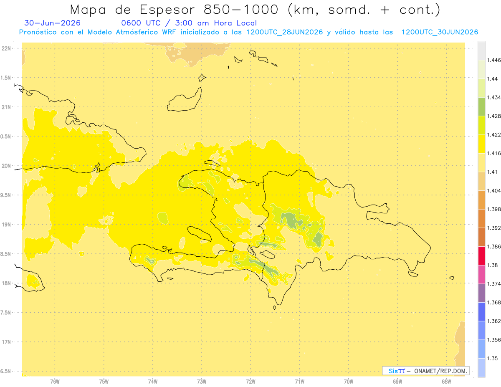The width and height of the screenshot is (501, 387).
Task: Click the green legend swatch between 1.428 and 1.434
Action: (x=481, y=107)
